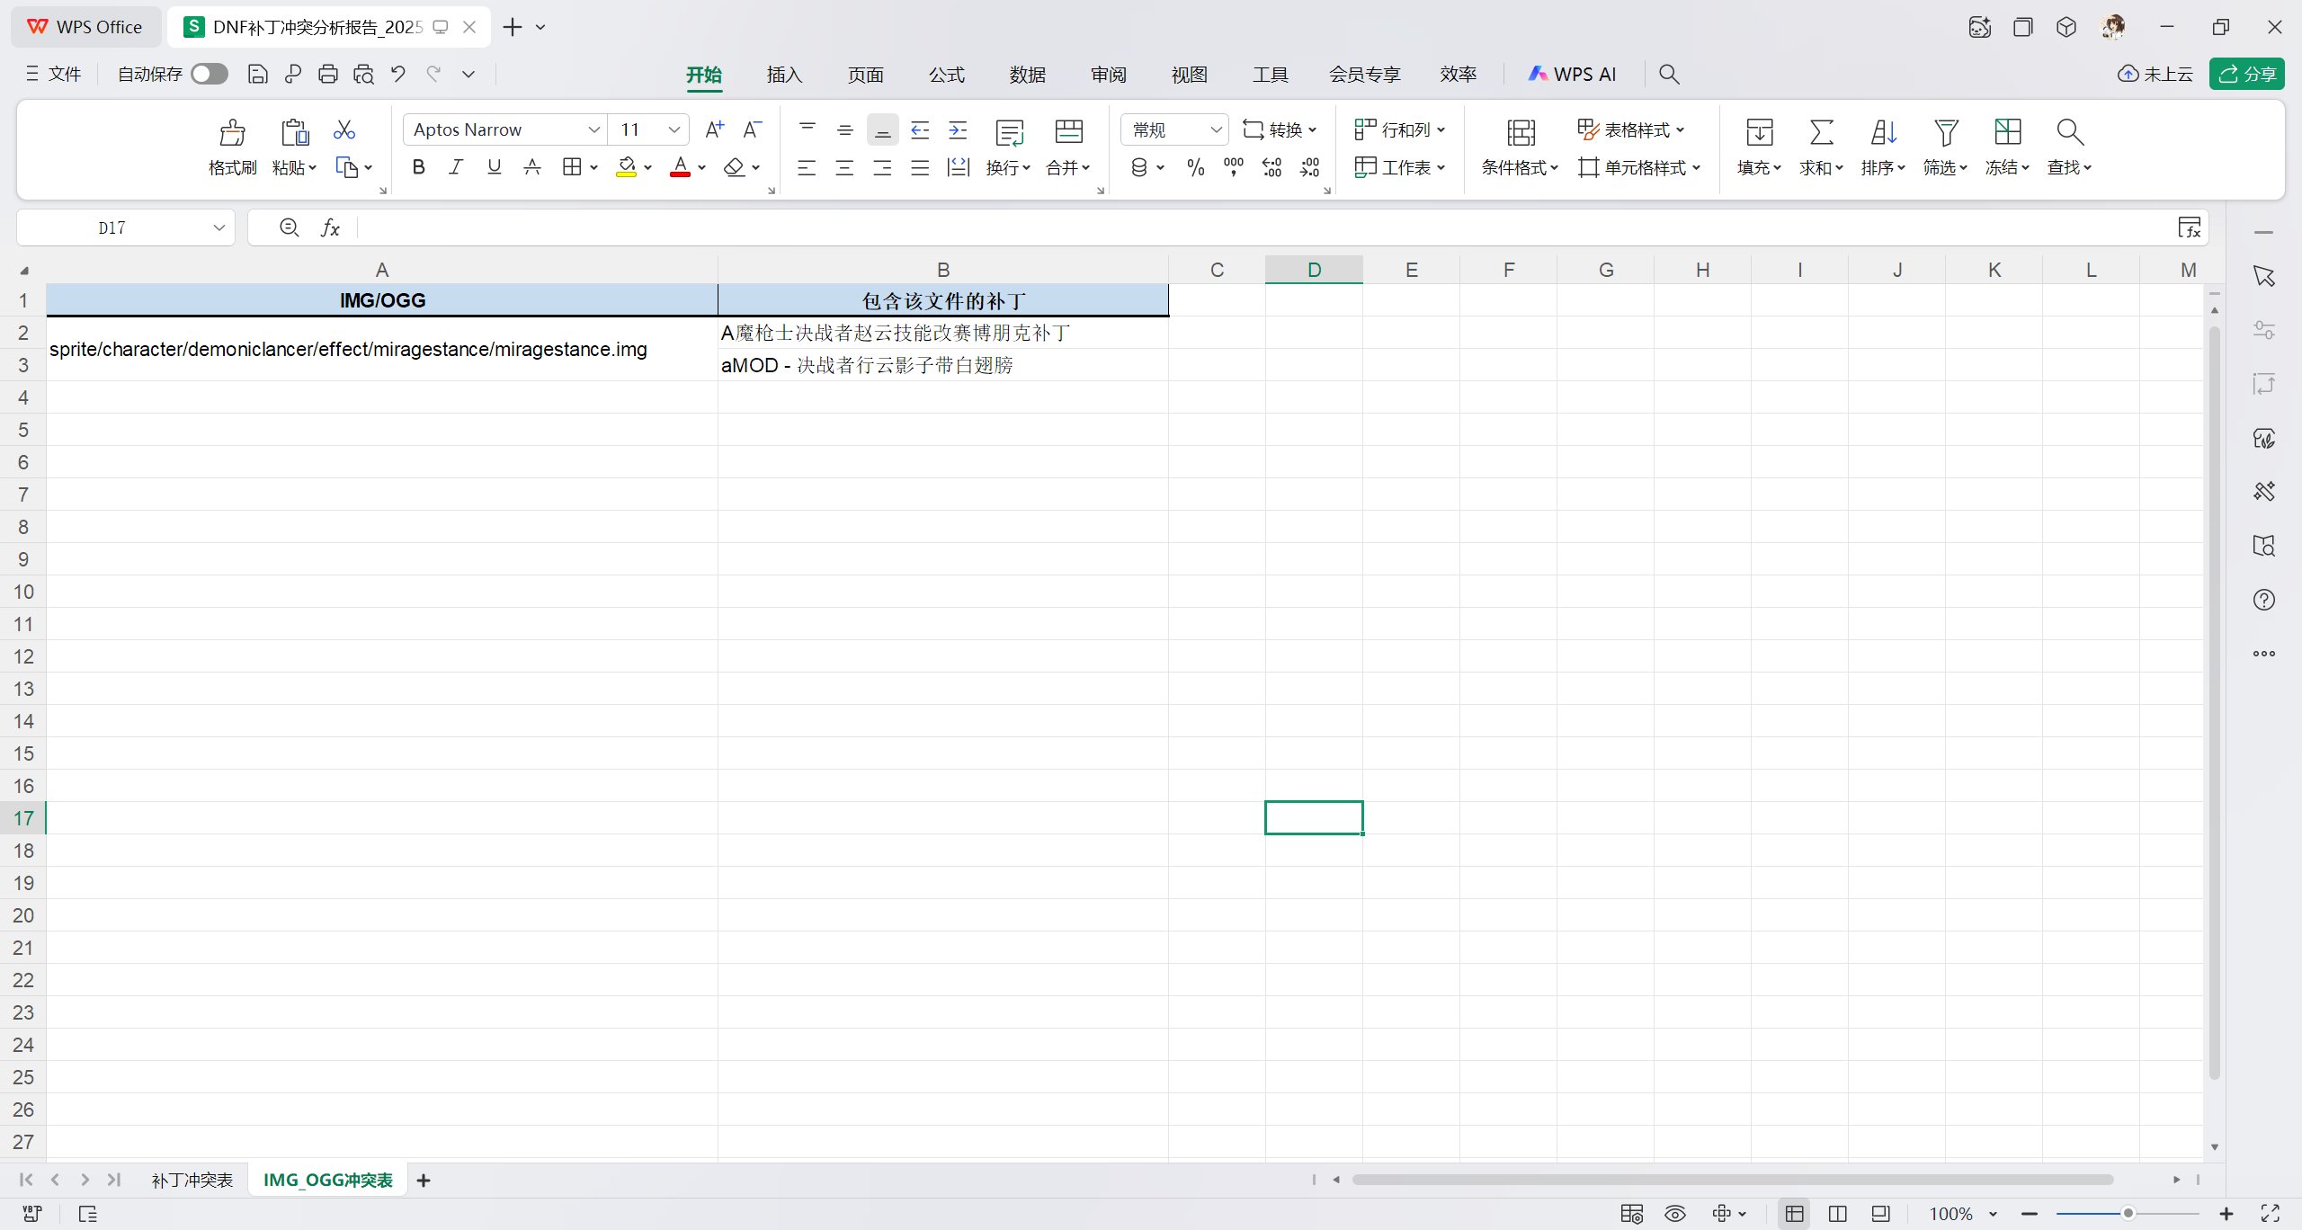
Task: Toggle the auto-save (自动保存) switch
Action: click(210, 75)
